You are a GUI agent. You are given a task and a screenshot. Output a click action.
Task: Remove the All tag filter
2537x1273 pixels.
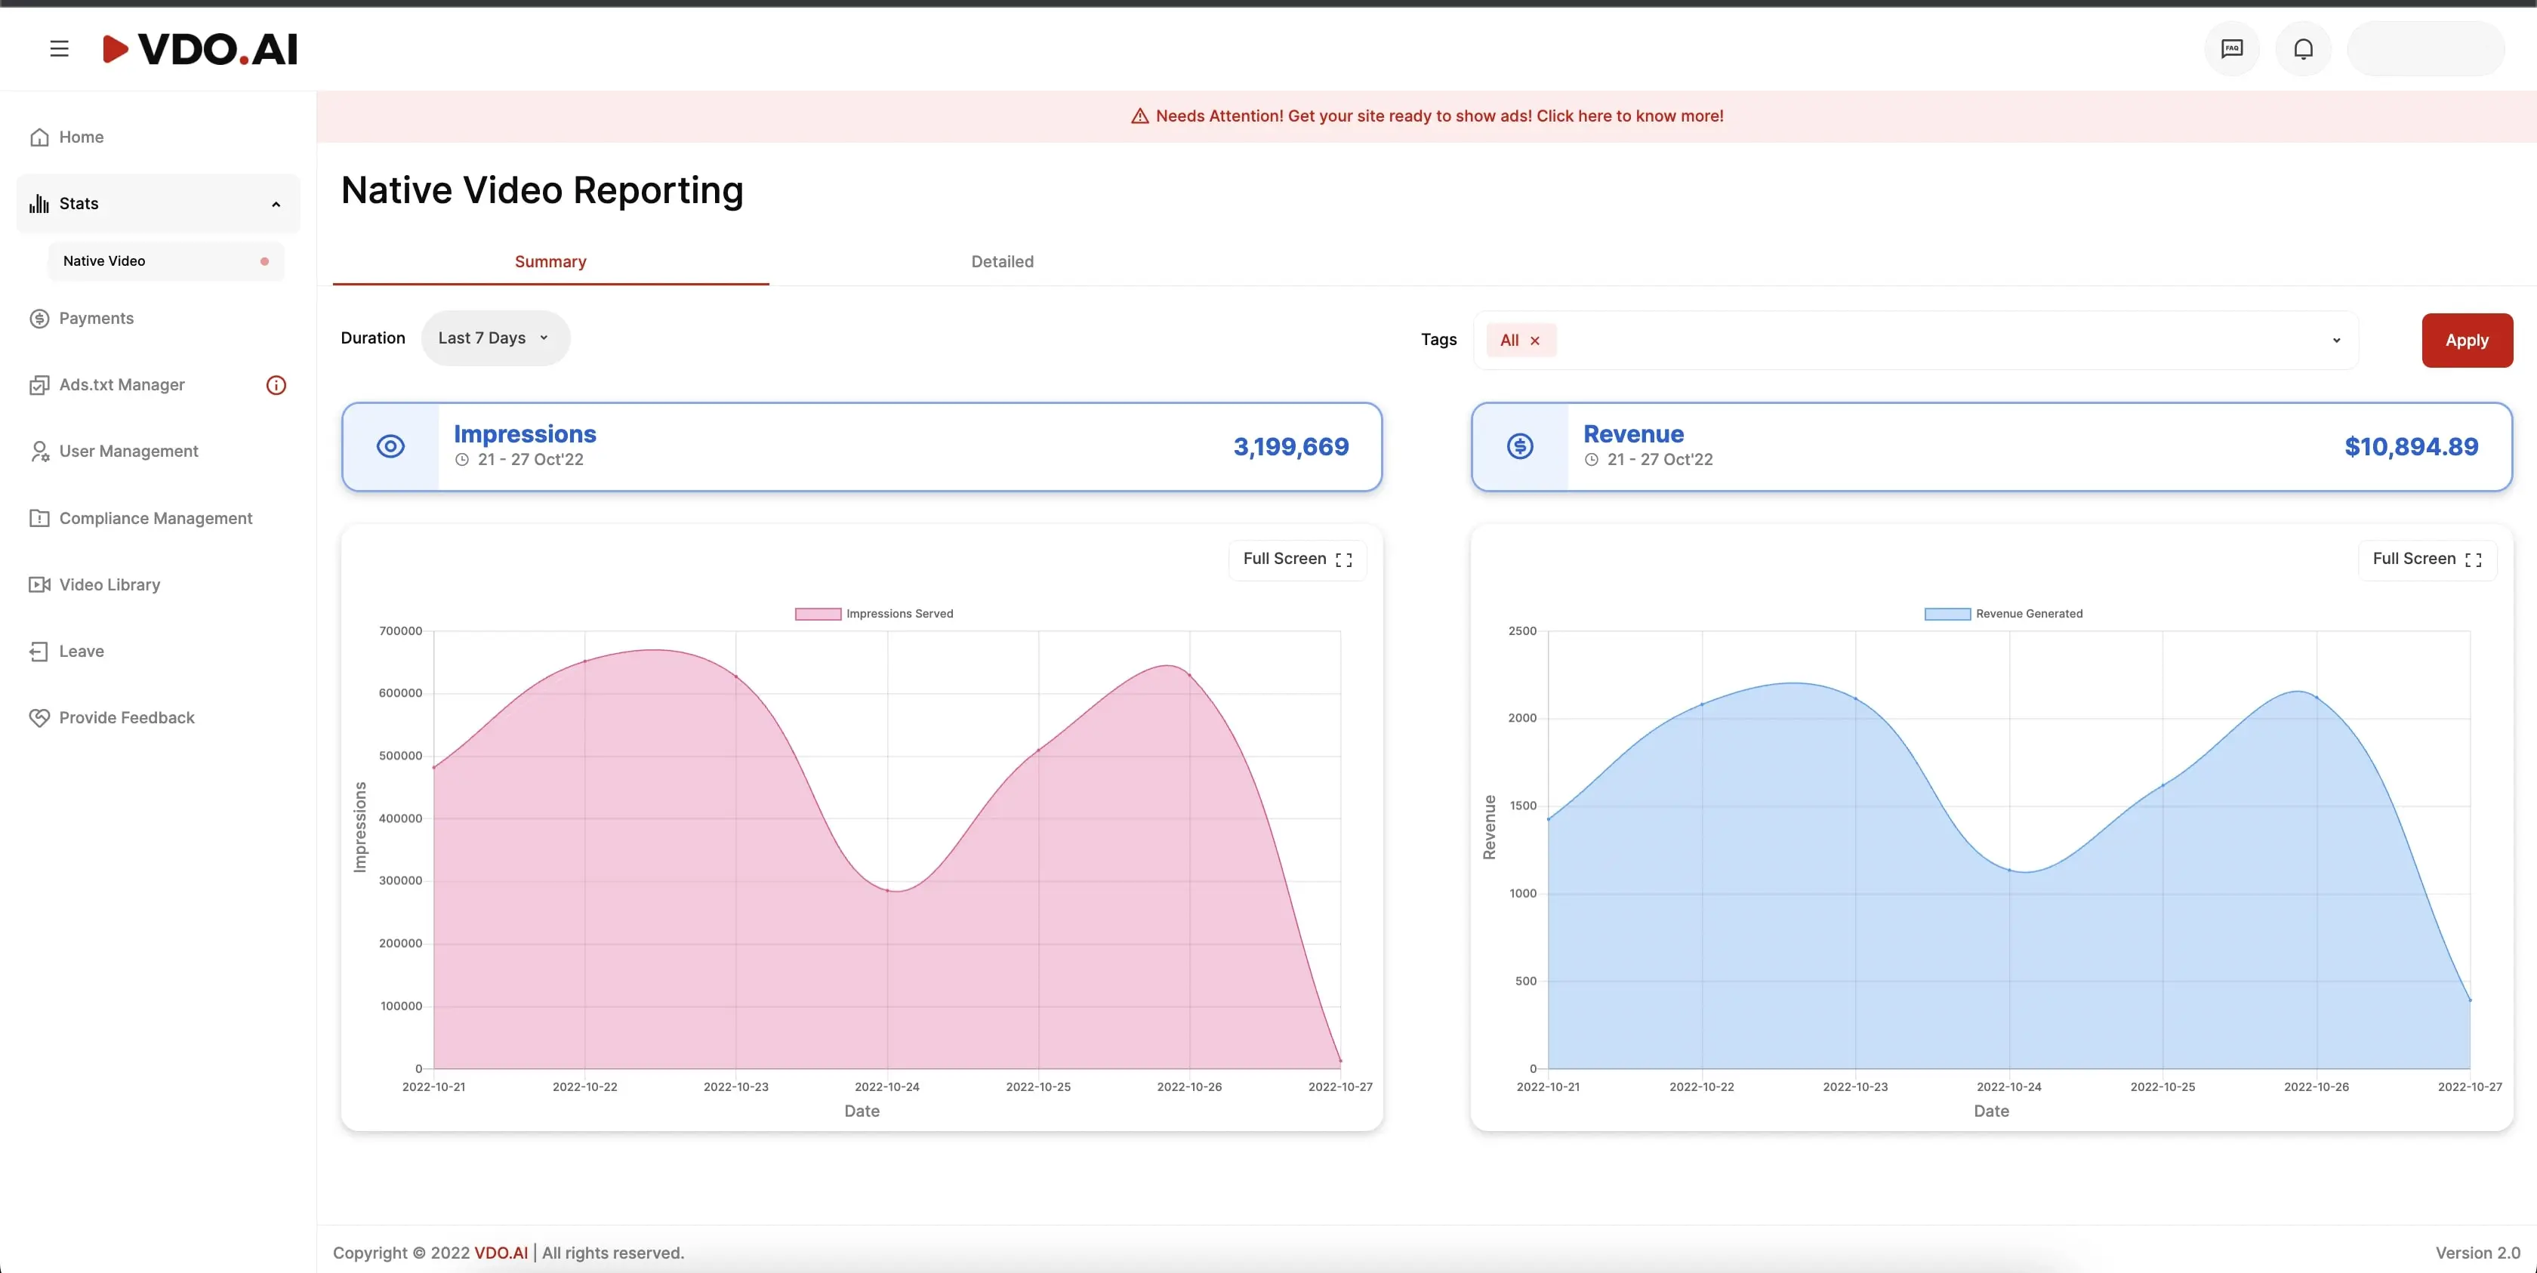click(x=1534, y=341)
